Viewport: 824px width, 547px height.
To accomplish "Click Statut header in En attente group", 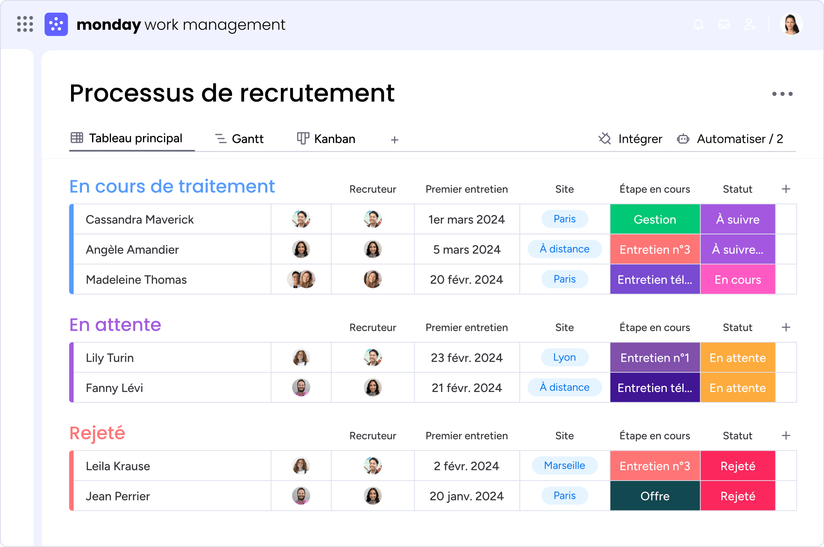I will click(737, 327).
